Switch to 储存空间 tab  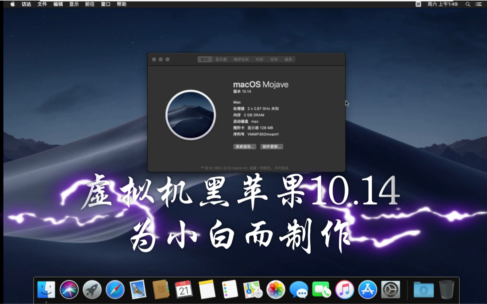click(241, 59)
